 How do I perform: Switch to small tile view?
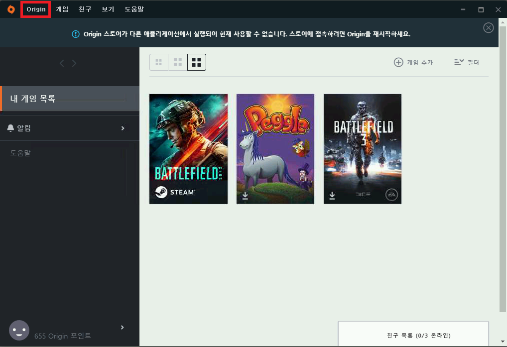coord(158,62)
